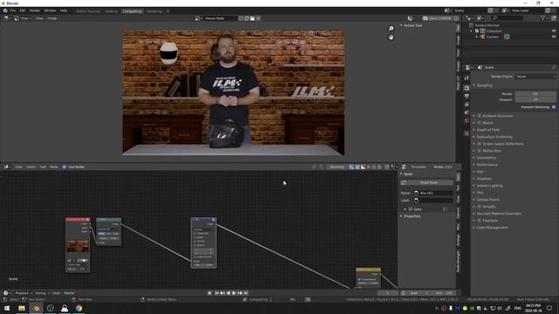The width and height of the screenshot is (559, 314).
Task: Toggle Simplify checkbox
Action: pyautogui.click(x=480, y=207)
